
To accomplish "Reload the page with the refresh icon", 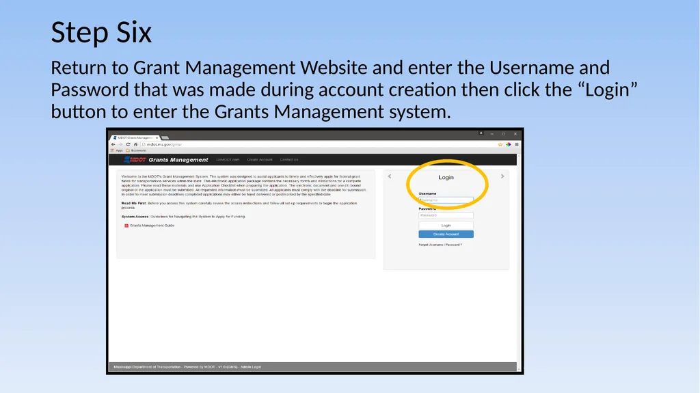I will tap(128, 144).
